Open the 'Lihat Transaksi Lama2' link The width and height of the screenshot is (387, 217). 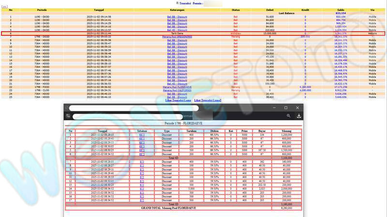[x=208, y=100]
